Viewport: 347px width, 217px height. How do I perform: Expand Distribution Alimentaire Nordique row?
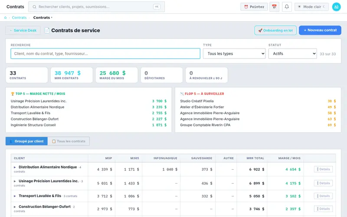click(15, 167)
